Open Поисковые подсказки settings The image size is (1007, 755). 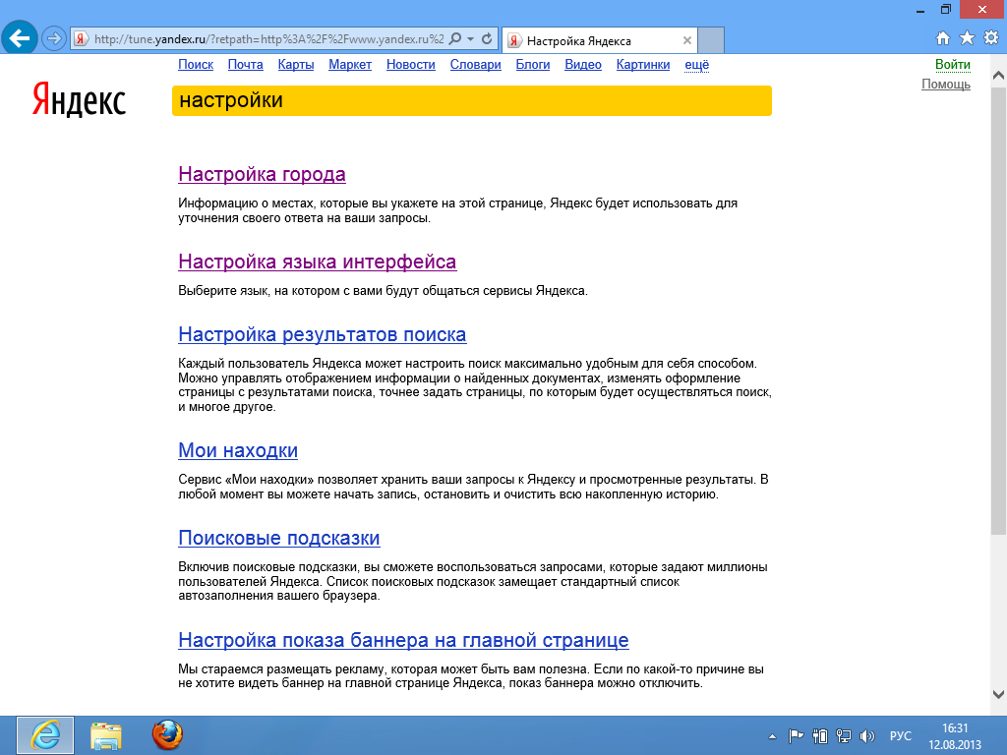pyautogui.click(x=278, y=538)
